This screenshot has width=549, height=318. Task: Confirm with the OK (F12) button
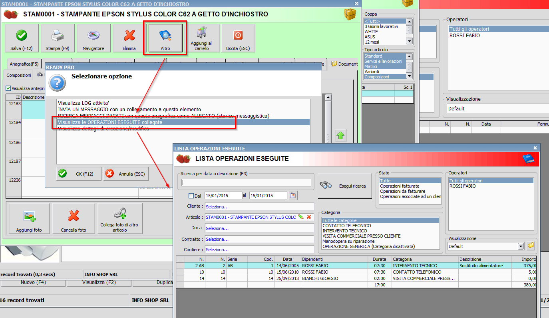click(79, 174)
